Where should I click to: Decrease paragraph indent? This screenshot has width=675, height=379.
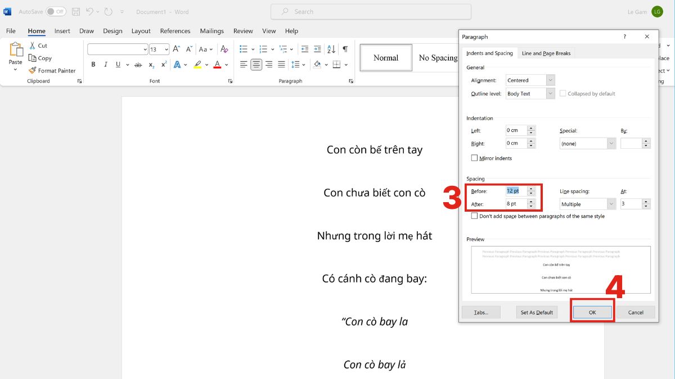point(304,49)
